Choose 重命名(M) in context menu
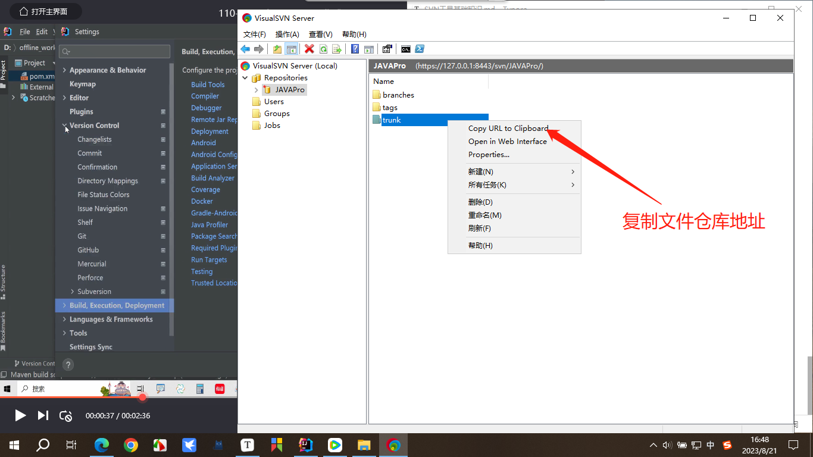 [514, 215]
